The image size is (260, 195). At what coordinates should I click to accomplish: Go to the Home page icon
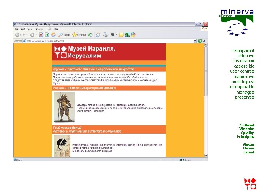coord(53,35)
